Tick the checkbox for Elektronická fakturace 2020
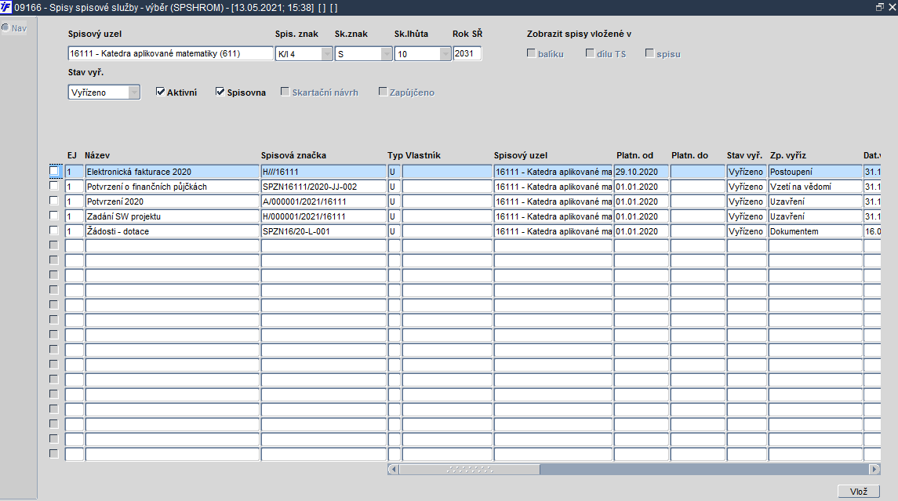898x501 pixels. click(x=54, y=171)
